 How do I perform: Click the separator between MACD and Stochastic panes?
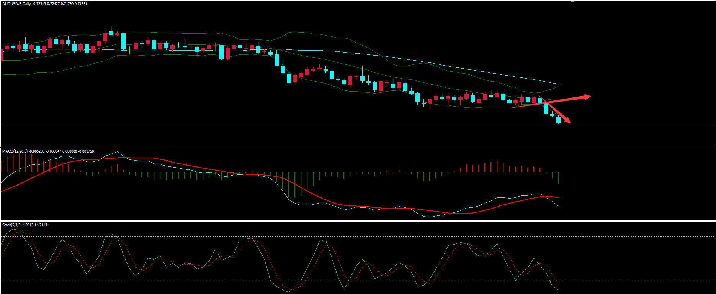[x=358, y=221]
